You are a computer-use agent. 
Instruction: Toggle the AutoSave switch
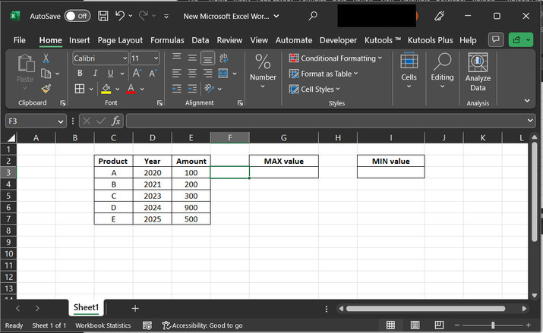point(77,16)
